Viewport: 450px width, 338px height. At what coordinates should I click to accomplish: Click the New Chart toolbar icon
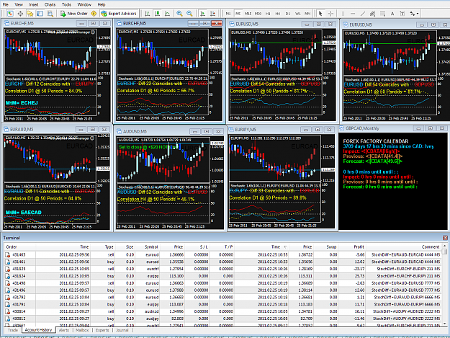10,14
